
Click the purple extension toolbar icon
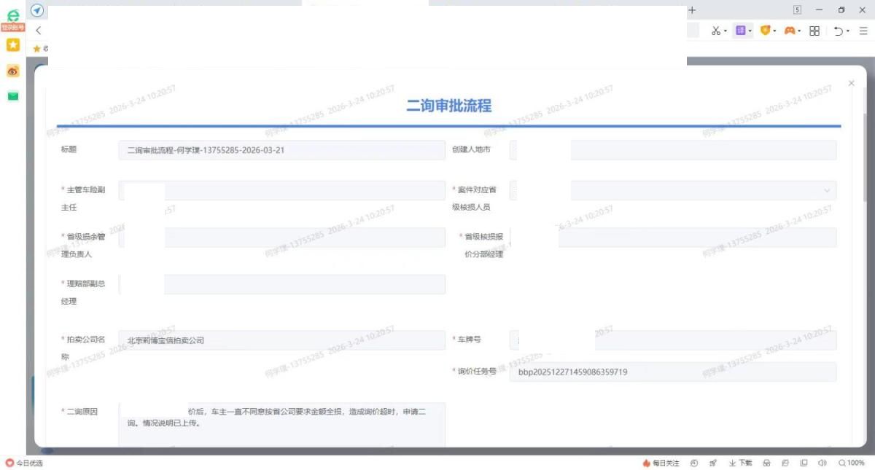740,31
